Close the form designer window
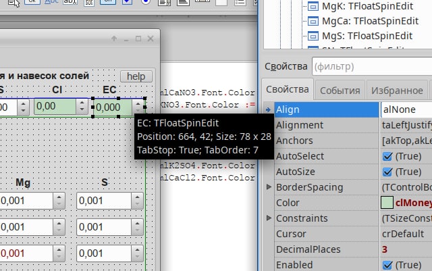 (151, 39)
